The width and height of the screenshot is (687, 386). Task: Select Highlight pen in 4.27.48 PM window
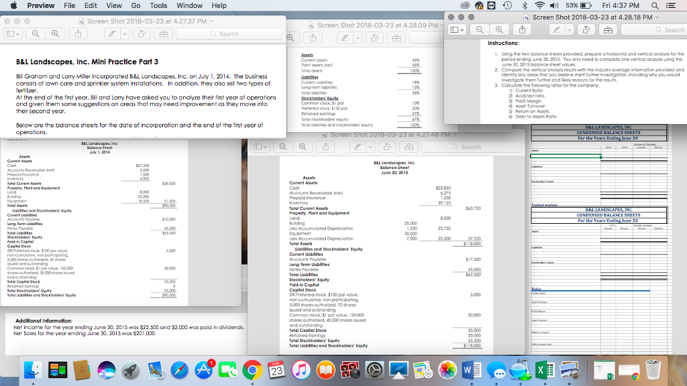(x=358, y=147)
